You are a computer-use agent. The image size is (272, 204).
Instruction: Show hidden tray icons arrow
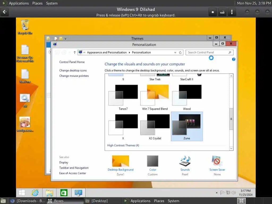click(x=217, y=193)
